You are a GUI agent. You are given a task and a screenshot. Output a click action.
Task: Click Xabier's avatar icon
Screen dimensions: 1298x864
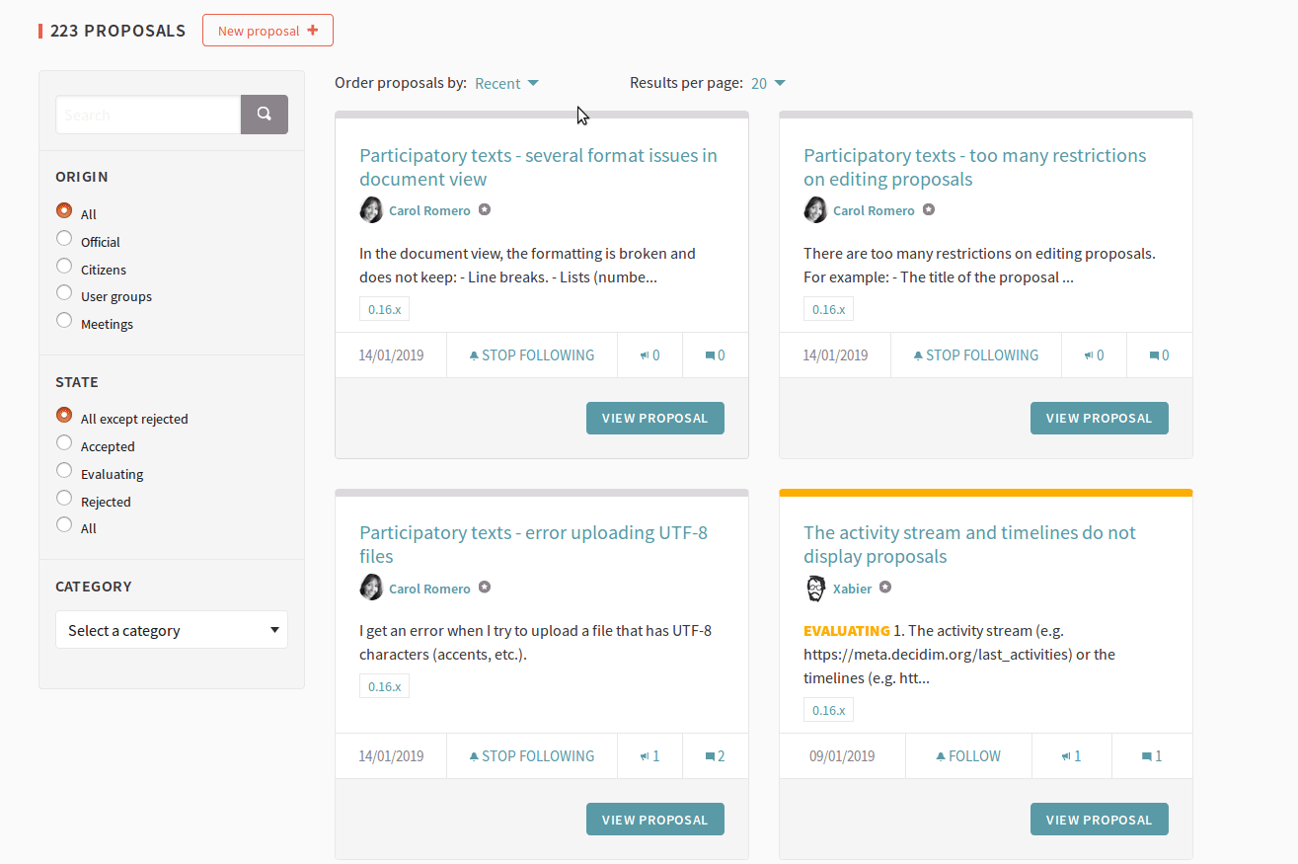[815, 588]
